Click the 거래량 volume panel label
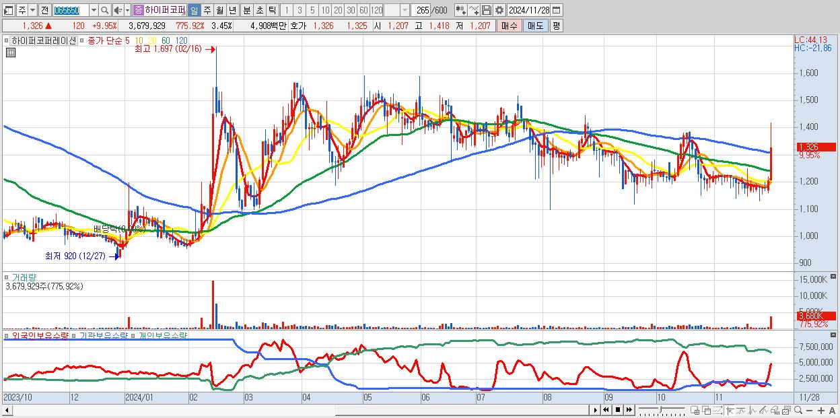This screenshot has width=840, height=418. click(24, 277)
